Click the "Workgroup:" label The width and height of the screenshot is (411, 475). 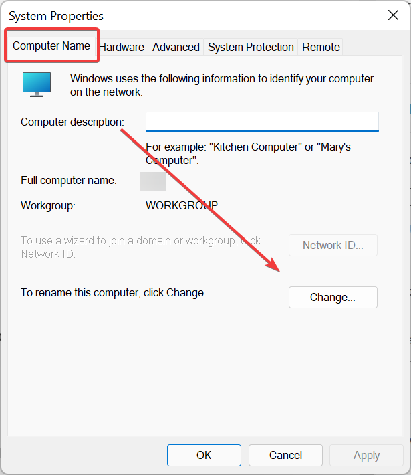[48, 206]
